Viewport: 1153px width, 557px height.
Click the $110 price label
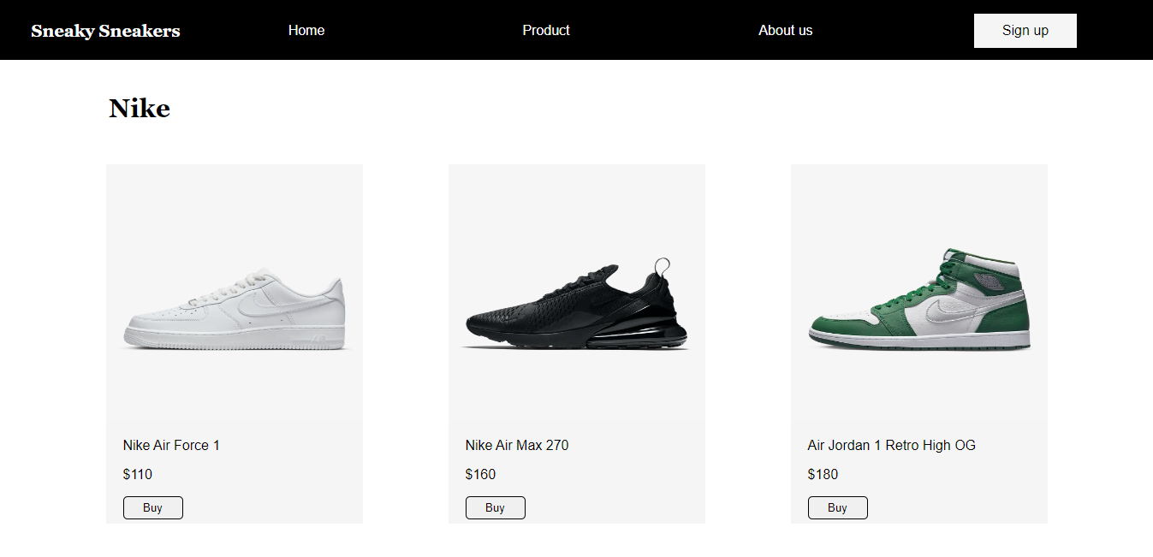138,474
